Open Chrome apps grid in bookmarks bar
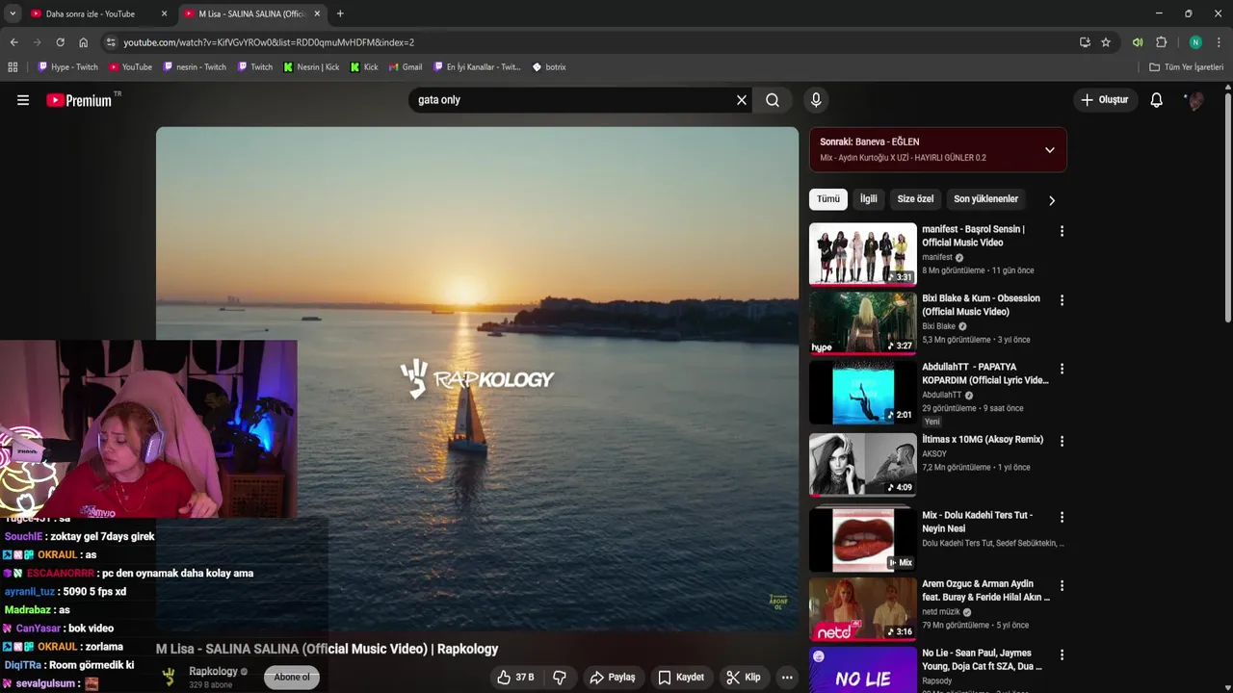 (13, 67)
